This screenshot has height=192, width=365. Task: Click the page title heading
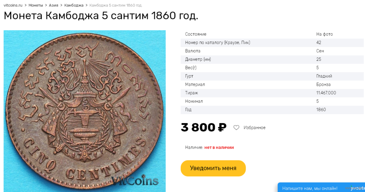click(x=101, y=16)
